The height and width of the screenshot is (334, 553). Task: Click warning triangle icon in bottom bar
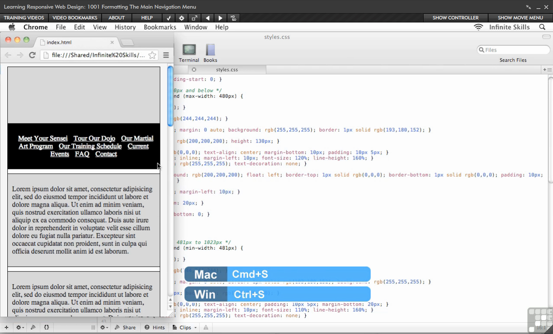pyautogui.click(x=206, y=328)
